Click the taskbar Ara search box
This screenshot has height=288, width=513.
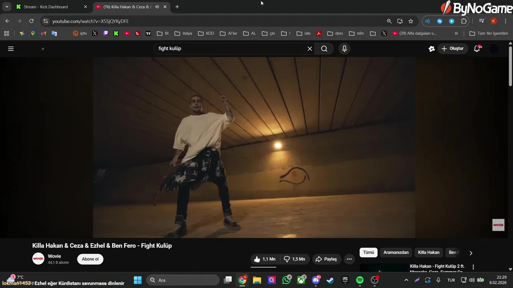click(183, 280)
